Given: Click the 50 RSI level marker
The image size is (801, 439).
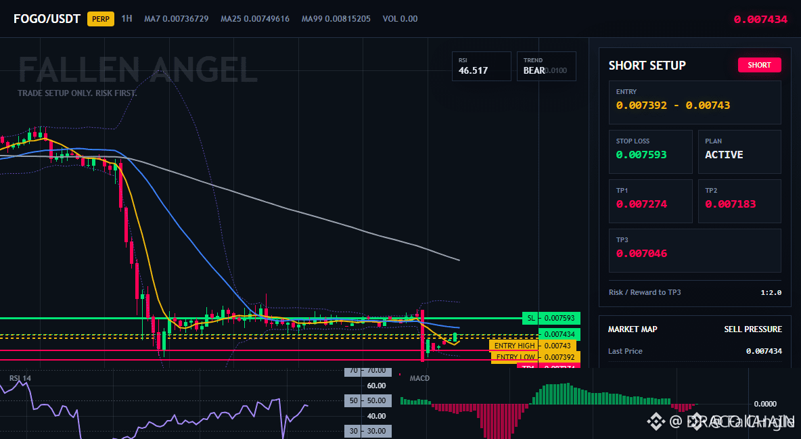Looking at the screenshot, I should pos(354,400).
